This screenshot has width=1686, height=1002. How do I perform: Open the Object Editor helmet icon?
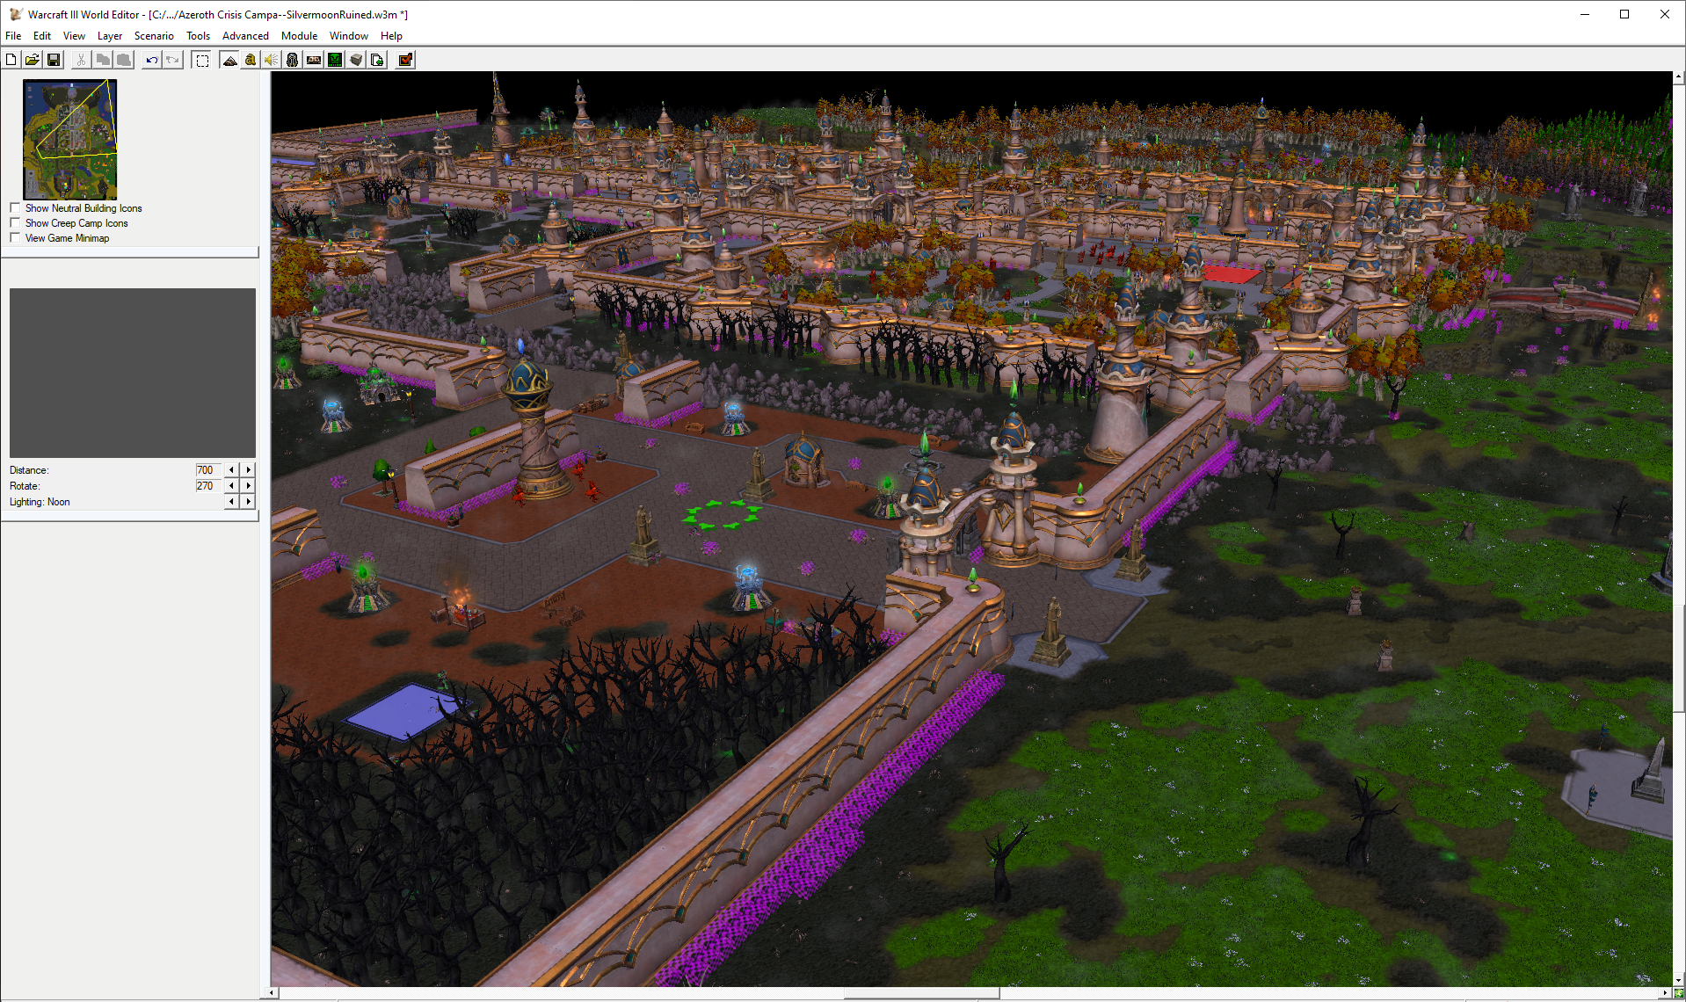point(293,60)
